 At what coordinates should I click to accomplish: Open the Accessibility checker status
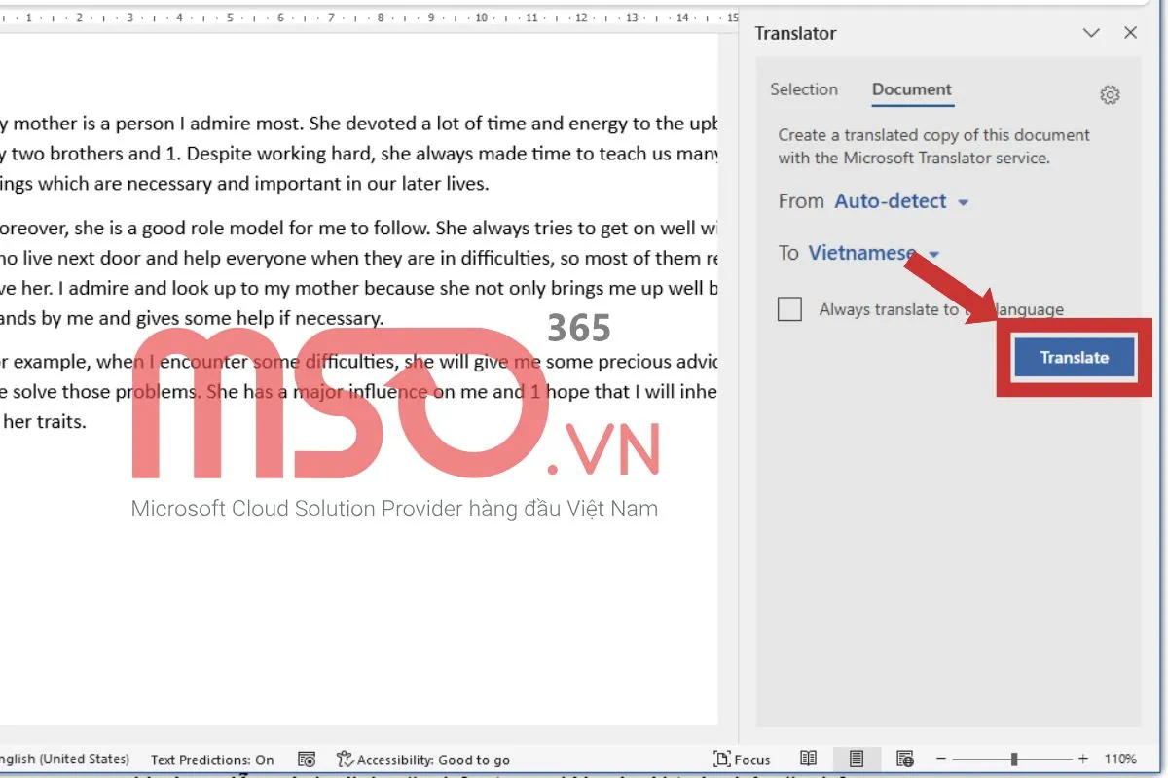(423, 760)
